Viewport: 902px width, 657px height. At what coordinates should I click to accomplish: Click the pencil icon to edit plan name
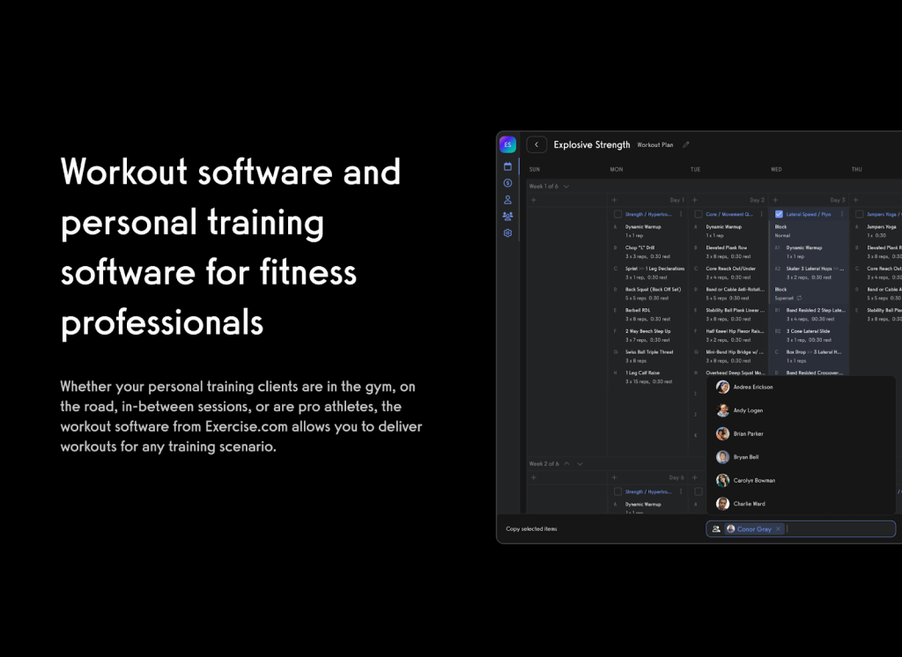[x=686, y=144]
